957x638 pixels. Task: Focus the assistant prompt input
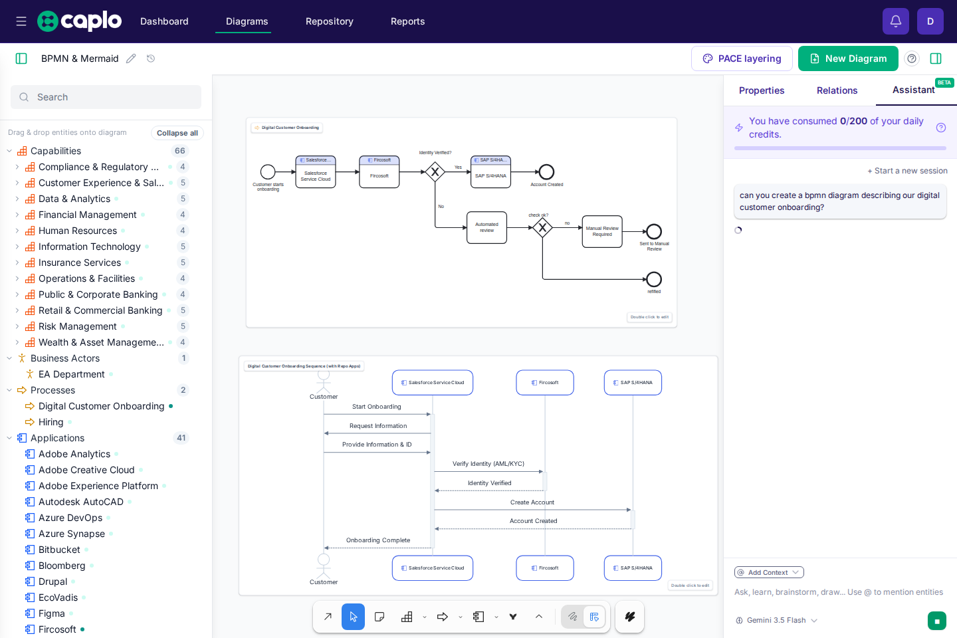839,592
